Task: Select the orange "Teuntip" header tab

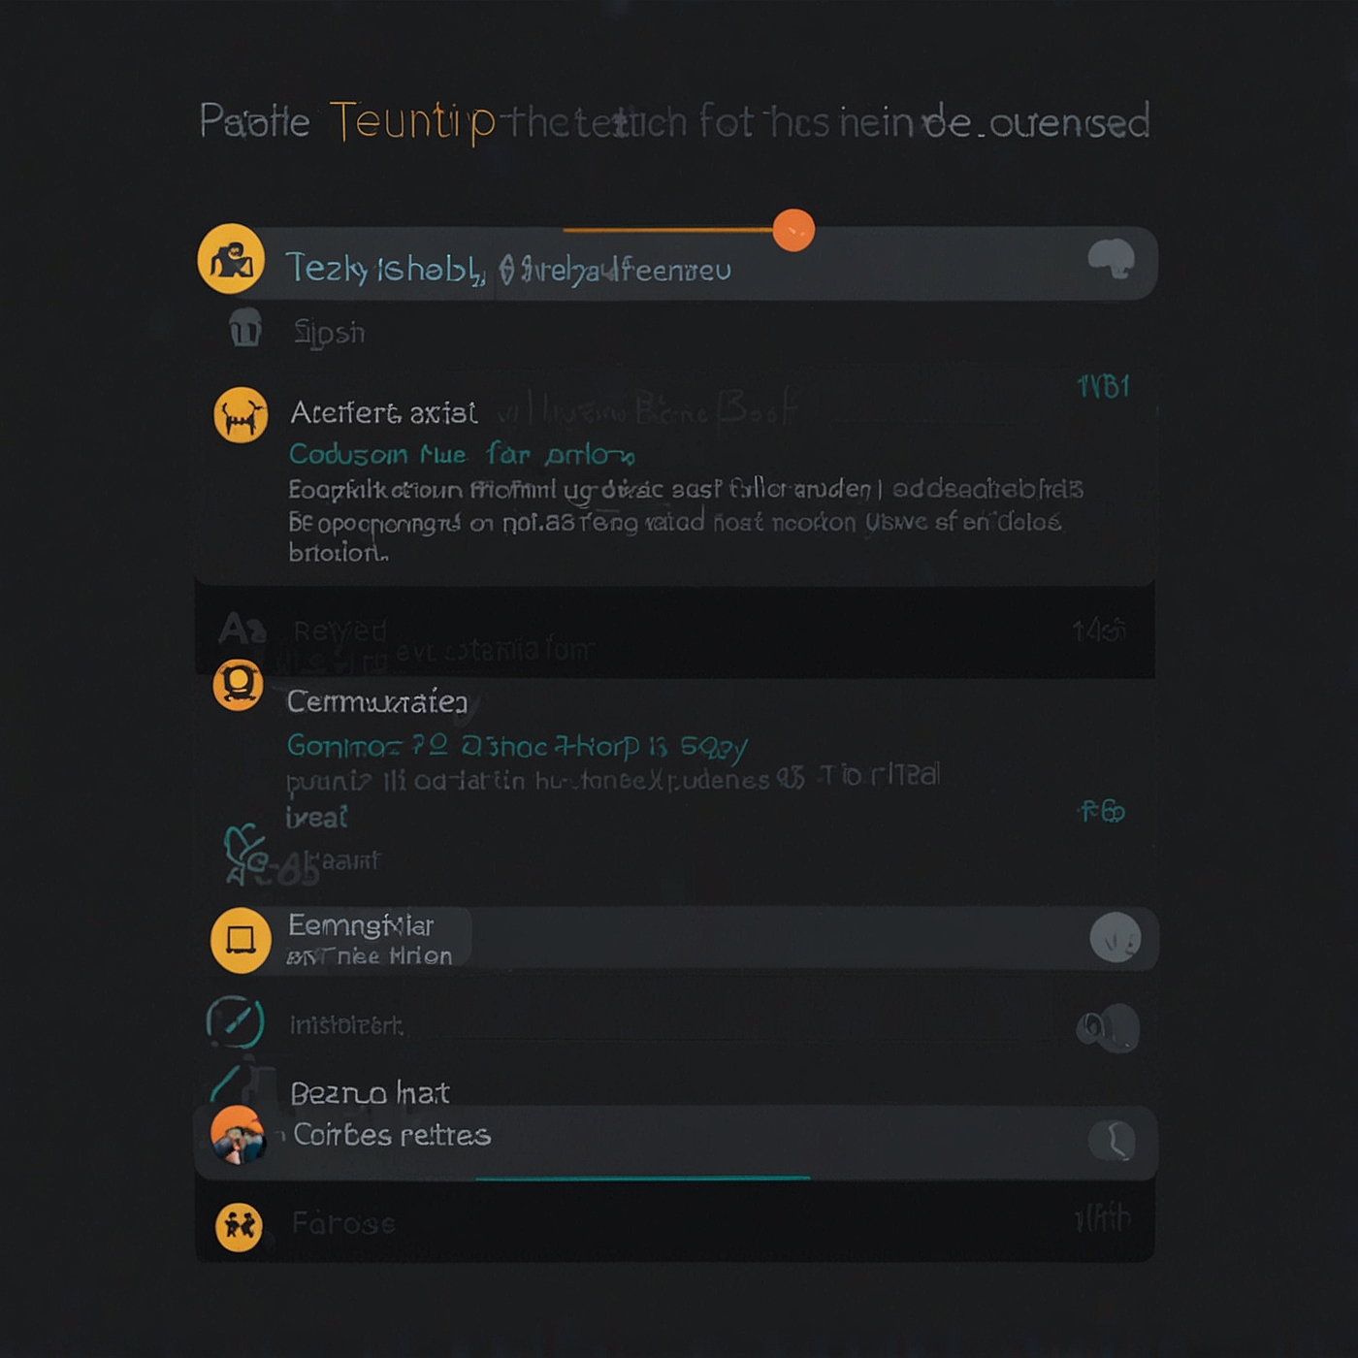Action: [412, 123]
